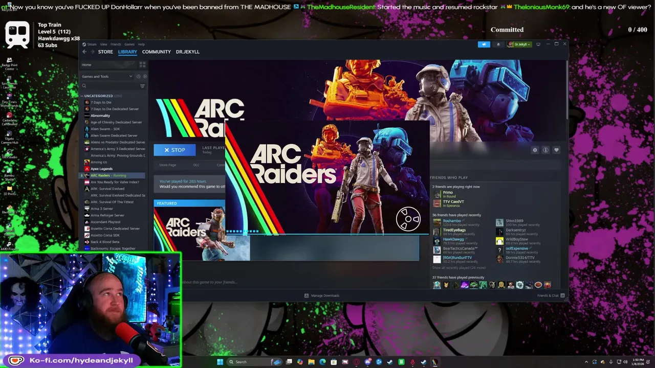This screenshot has width=655, height=368.
Task: Open friend TTV CaedVT's profile
Action: [453, 202]
